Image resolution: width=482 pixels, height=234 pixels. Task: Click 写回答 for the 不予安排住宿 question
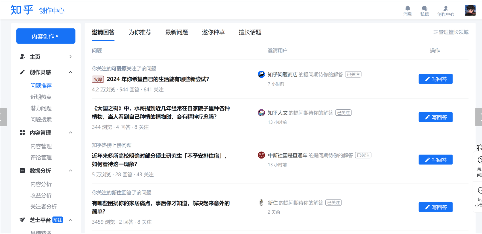point(435,160)
